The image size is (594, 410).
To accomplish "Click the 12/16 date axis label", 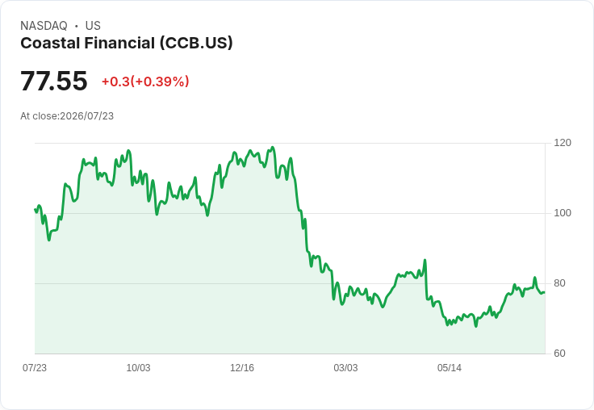I will pos(242,367).
